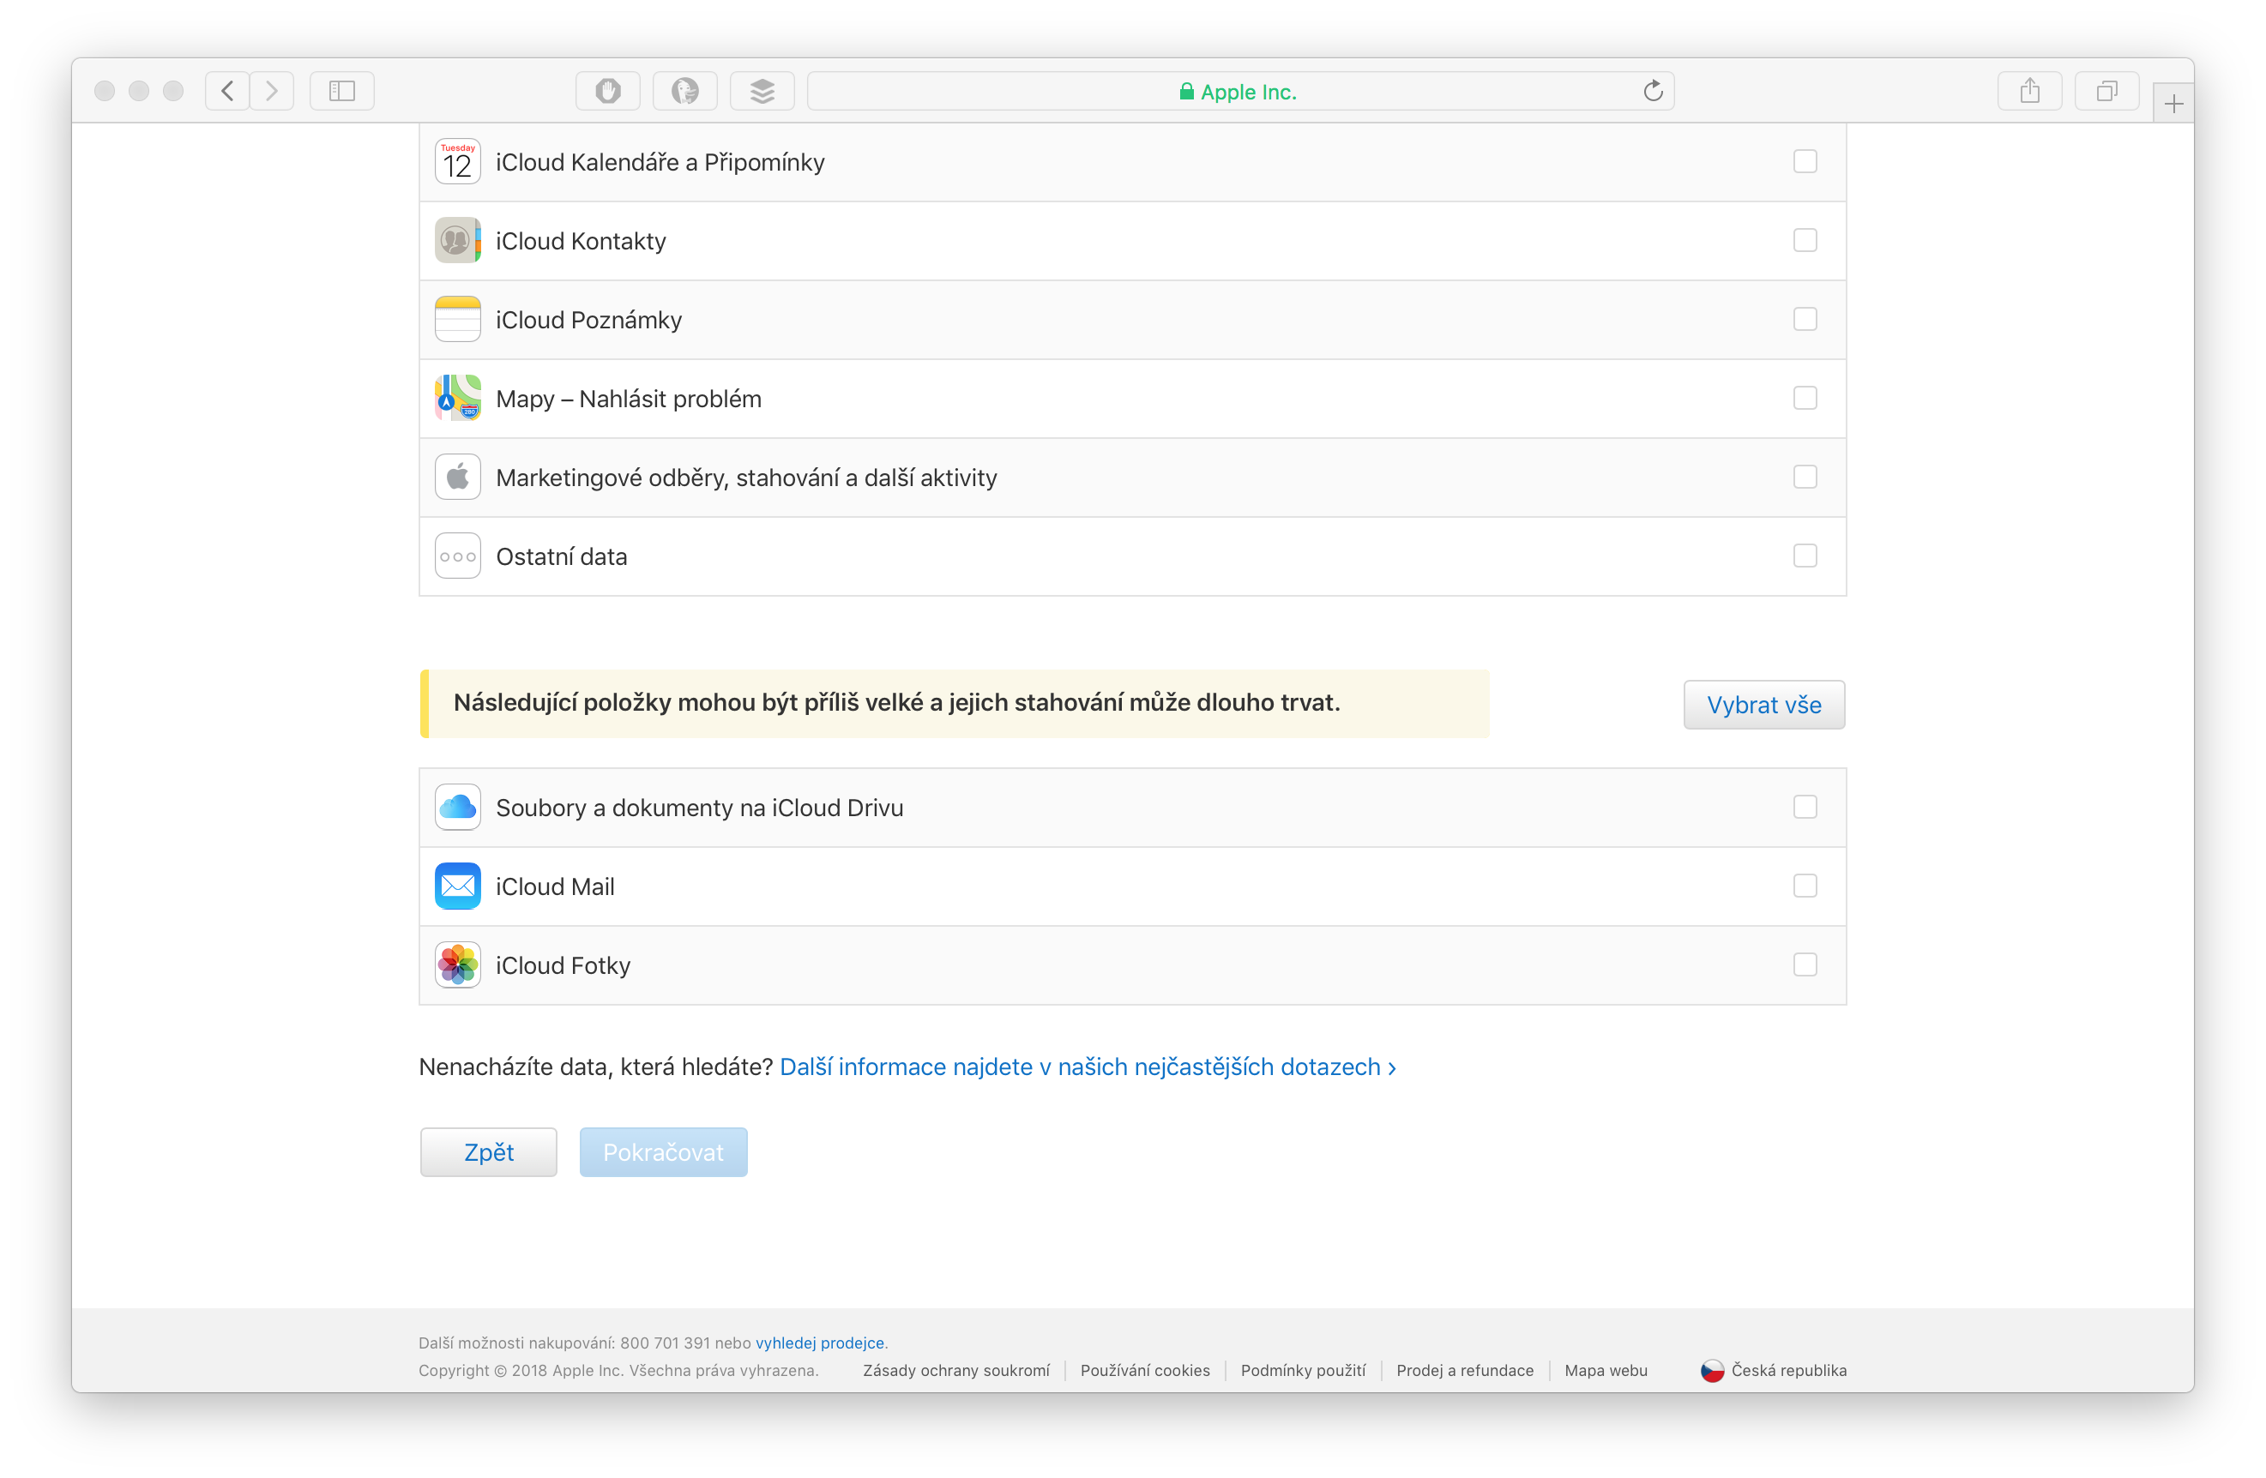The height and width of the screenshot is (1478, 2266).
Task: Click iCloud Kalendáře a Připomínky label
Action: pos(660,163)
